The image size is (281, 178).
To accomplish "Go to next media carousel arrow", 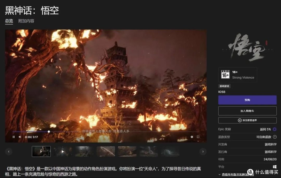I will (x=203, y=152).
